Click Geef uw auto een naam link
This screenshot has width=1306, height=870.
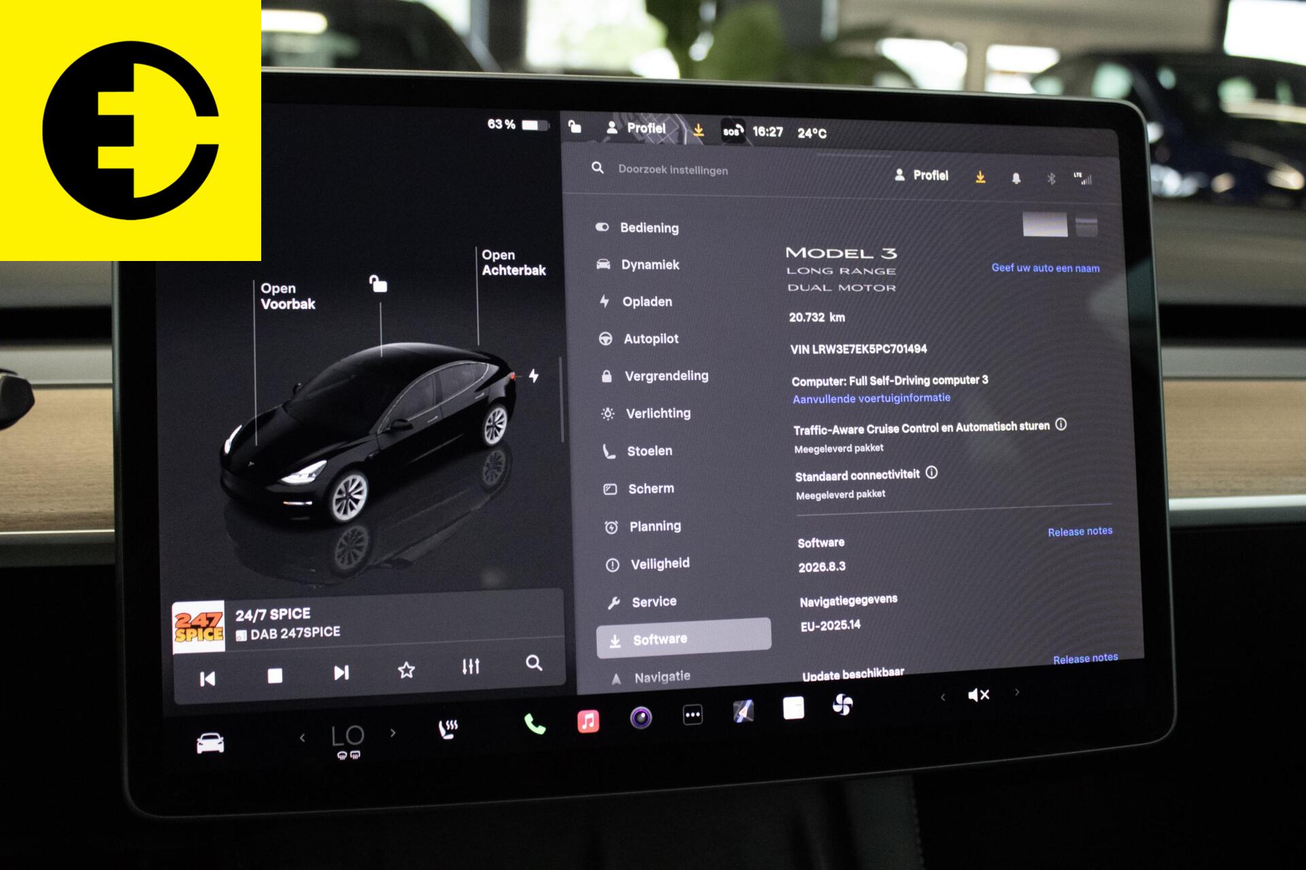[1045, 268]
